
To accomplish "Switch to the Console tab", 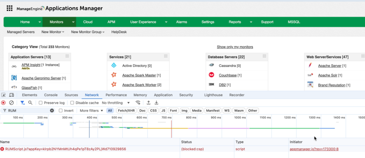I will (51, 95).
